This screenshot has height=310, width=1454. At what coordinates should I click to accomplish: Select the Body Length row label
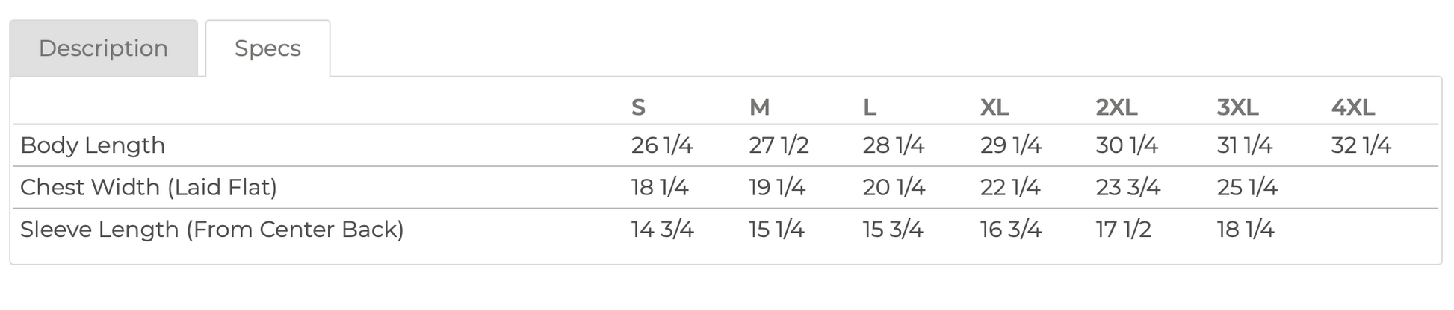click(x=93, y=145)
